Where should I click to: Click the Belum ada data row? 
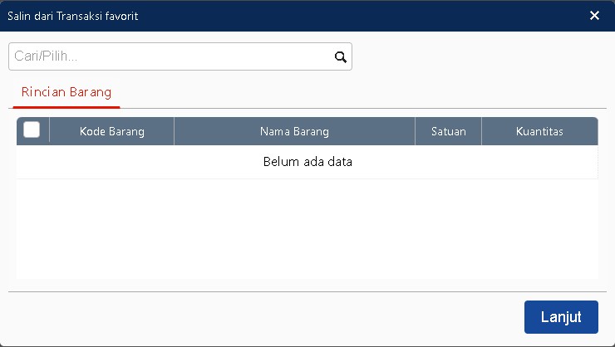click(307, 162)
